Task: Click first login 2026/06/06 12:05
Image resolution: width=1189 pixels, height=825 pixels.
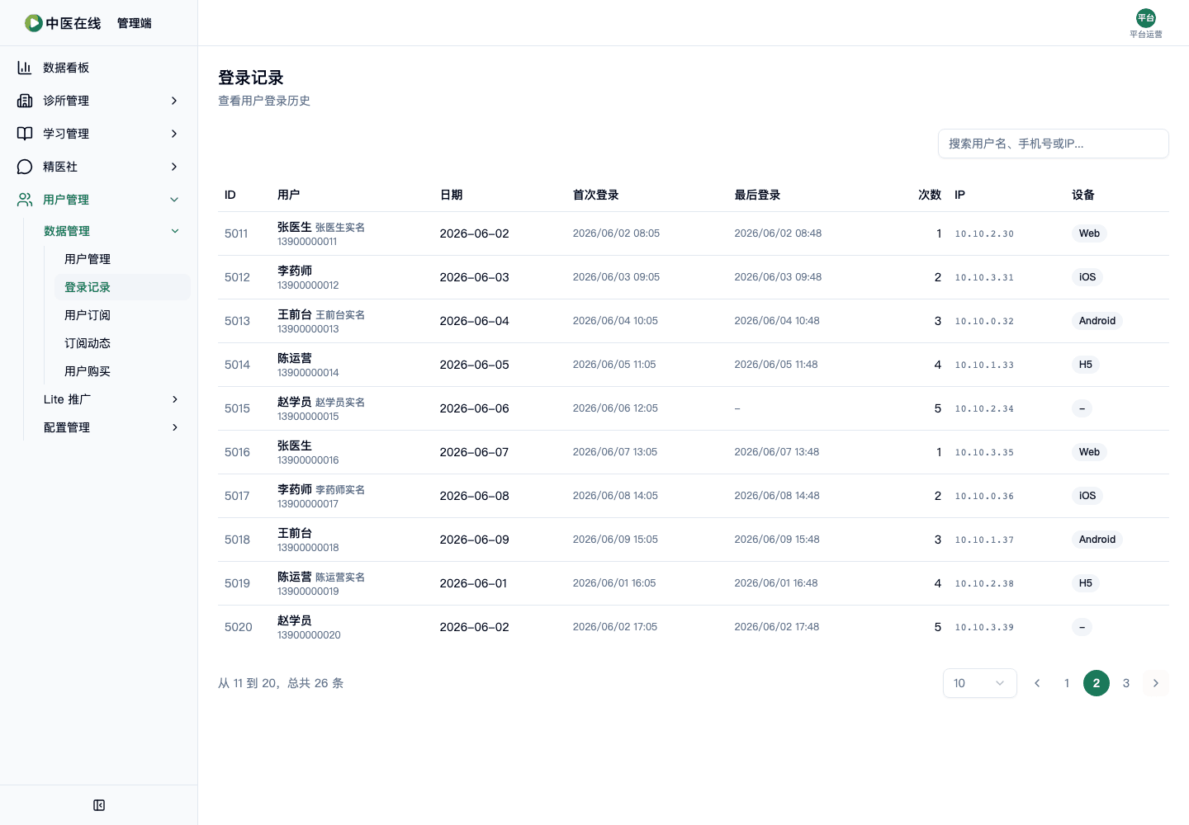Action: pos(615,408)
